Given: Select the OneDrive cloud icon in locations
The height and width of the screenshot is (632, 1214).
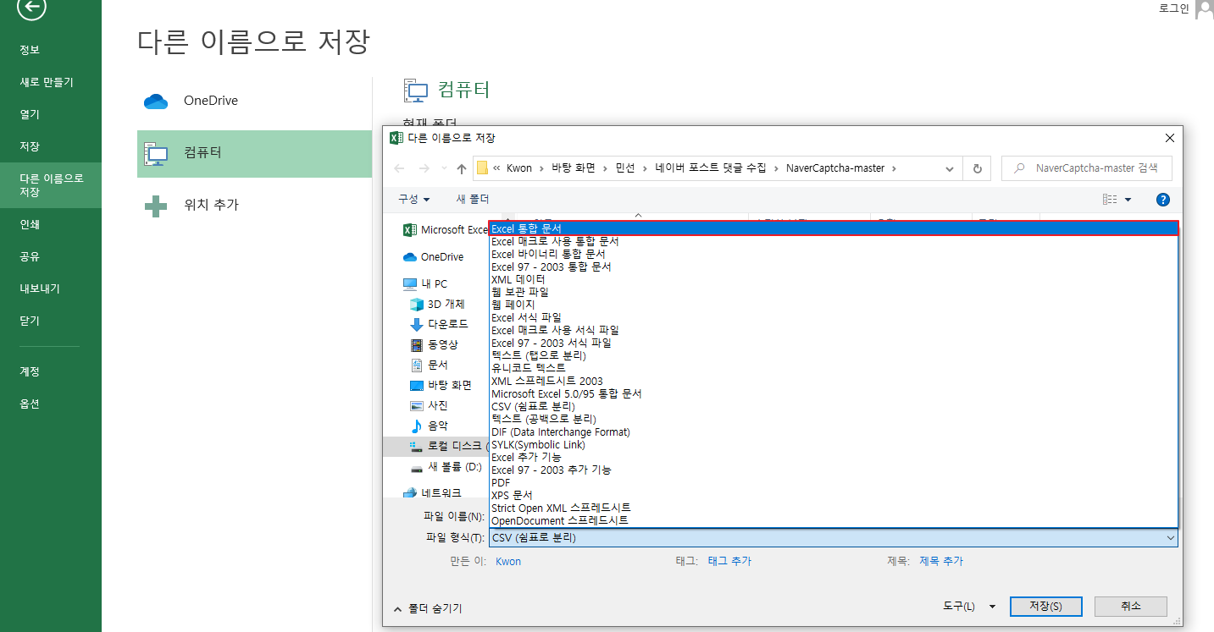Looking at the screenshot, I should [x=156, y=102].
